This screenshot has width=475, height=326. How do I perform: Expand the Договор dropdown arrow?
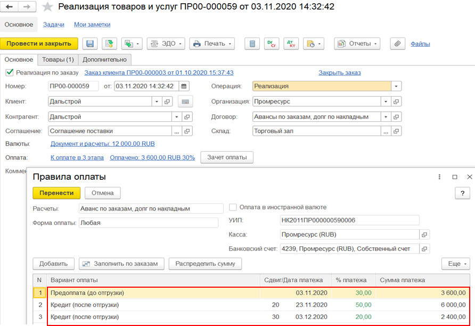click(x=386, y=116)
